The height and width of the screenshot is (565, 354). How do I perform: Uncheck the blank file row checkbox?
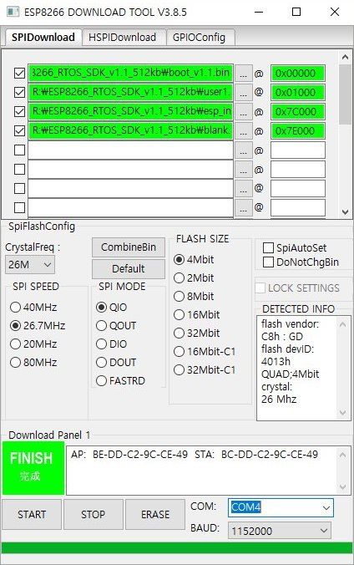point(19,130)
